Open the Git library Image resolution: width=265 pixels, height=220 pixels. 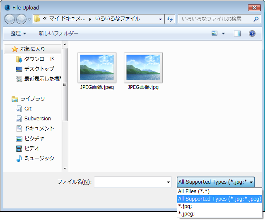(28, 109)
